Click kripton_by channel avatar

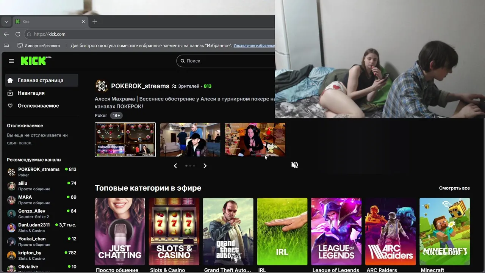(11, 256)
